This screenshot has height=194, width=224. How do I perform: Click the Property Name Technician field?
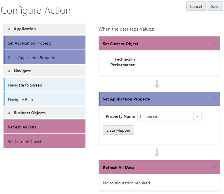[x=165, y=117]
